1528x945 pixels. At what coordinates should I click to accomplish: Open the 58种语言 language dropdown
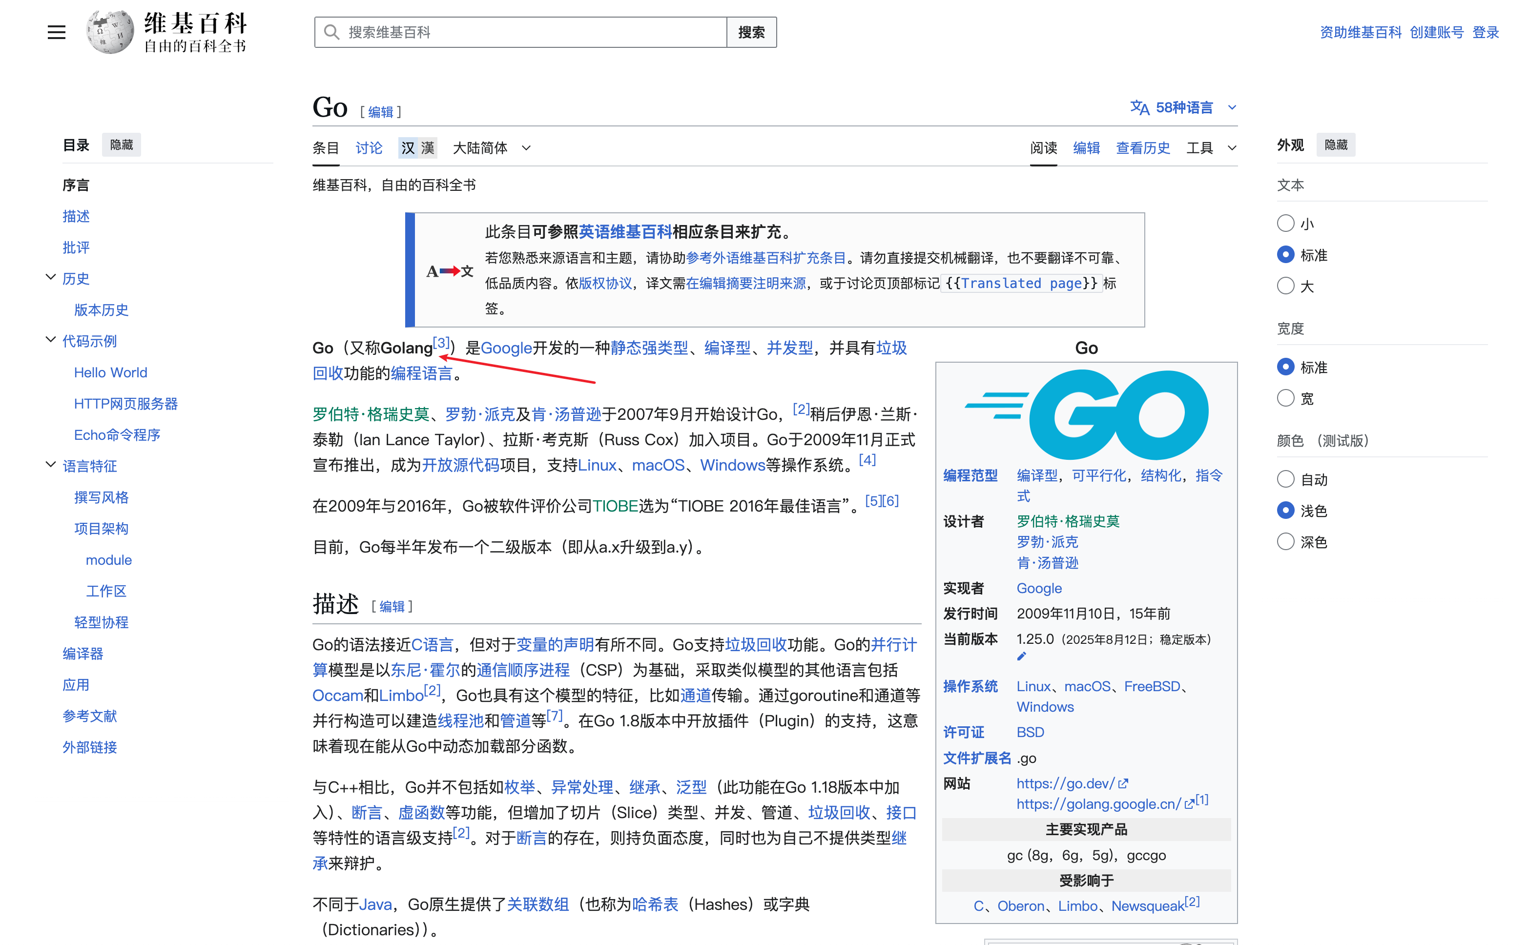1184,107
